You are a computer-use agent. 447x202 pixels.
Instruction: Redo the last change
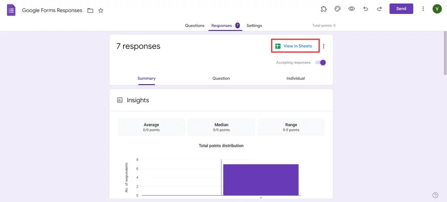(x=379, y=9)
